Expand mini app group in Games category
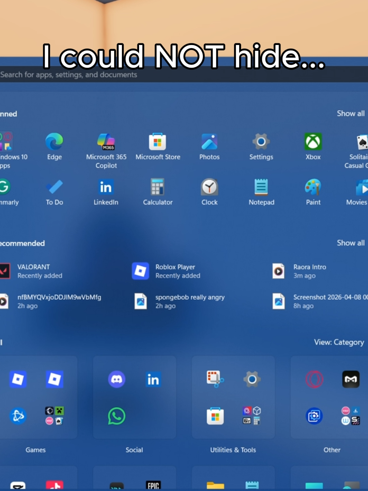This screenshot has width=368, height=491. (55, 416)
